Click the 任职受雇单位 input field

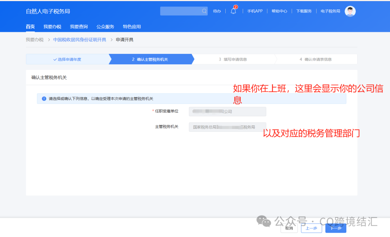coord(227,112)
